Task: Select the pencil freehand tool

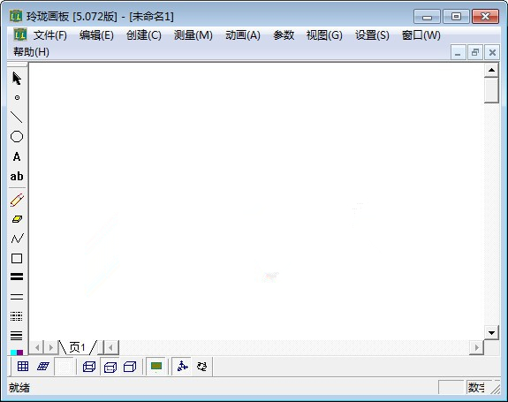Action: point(17,200)
